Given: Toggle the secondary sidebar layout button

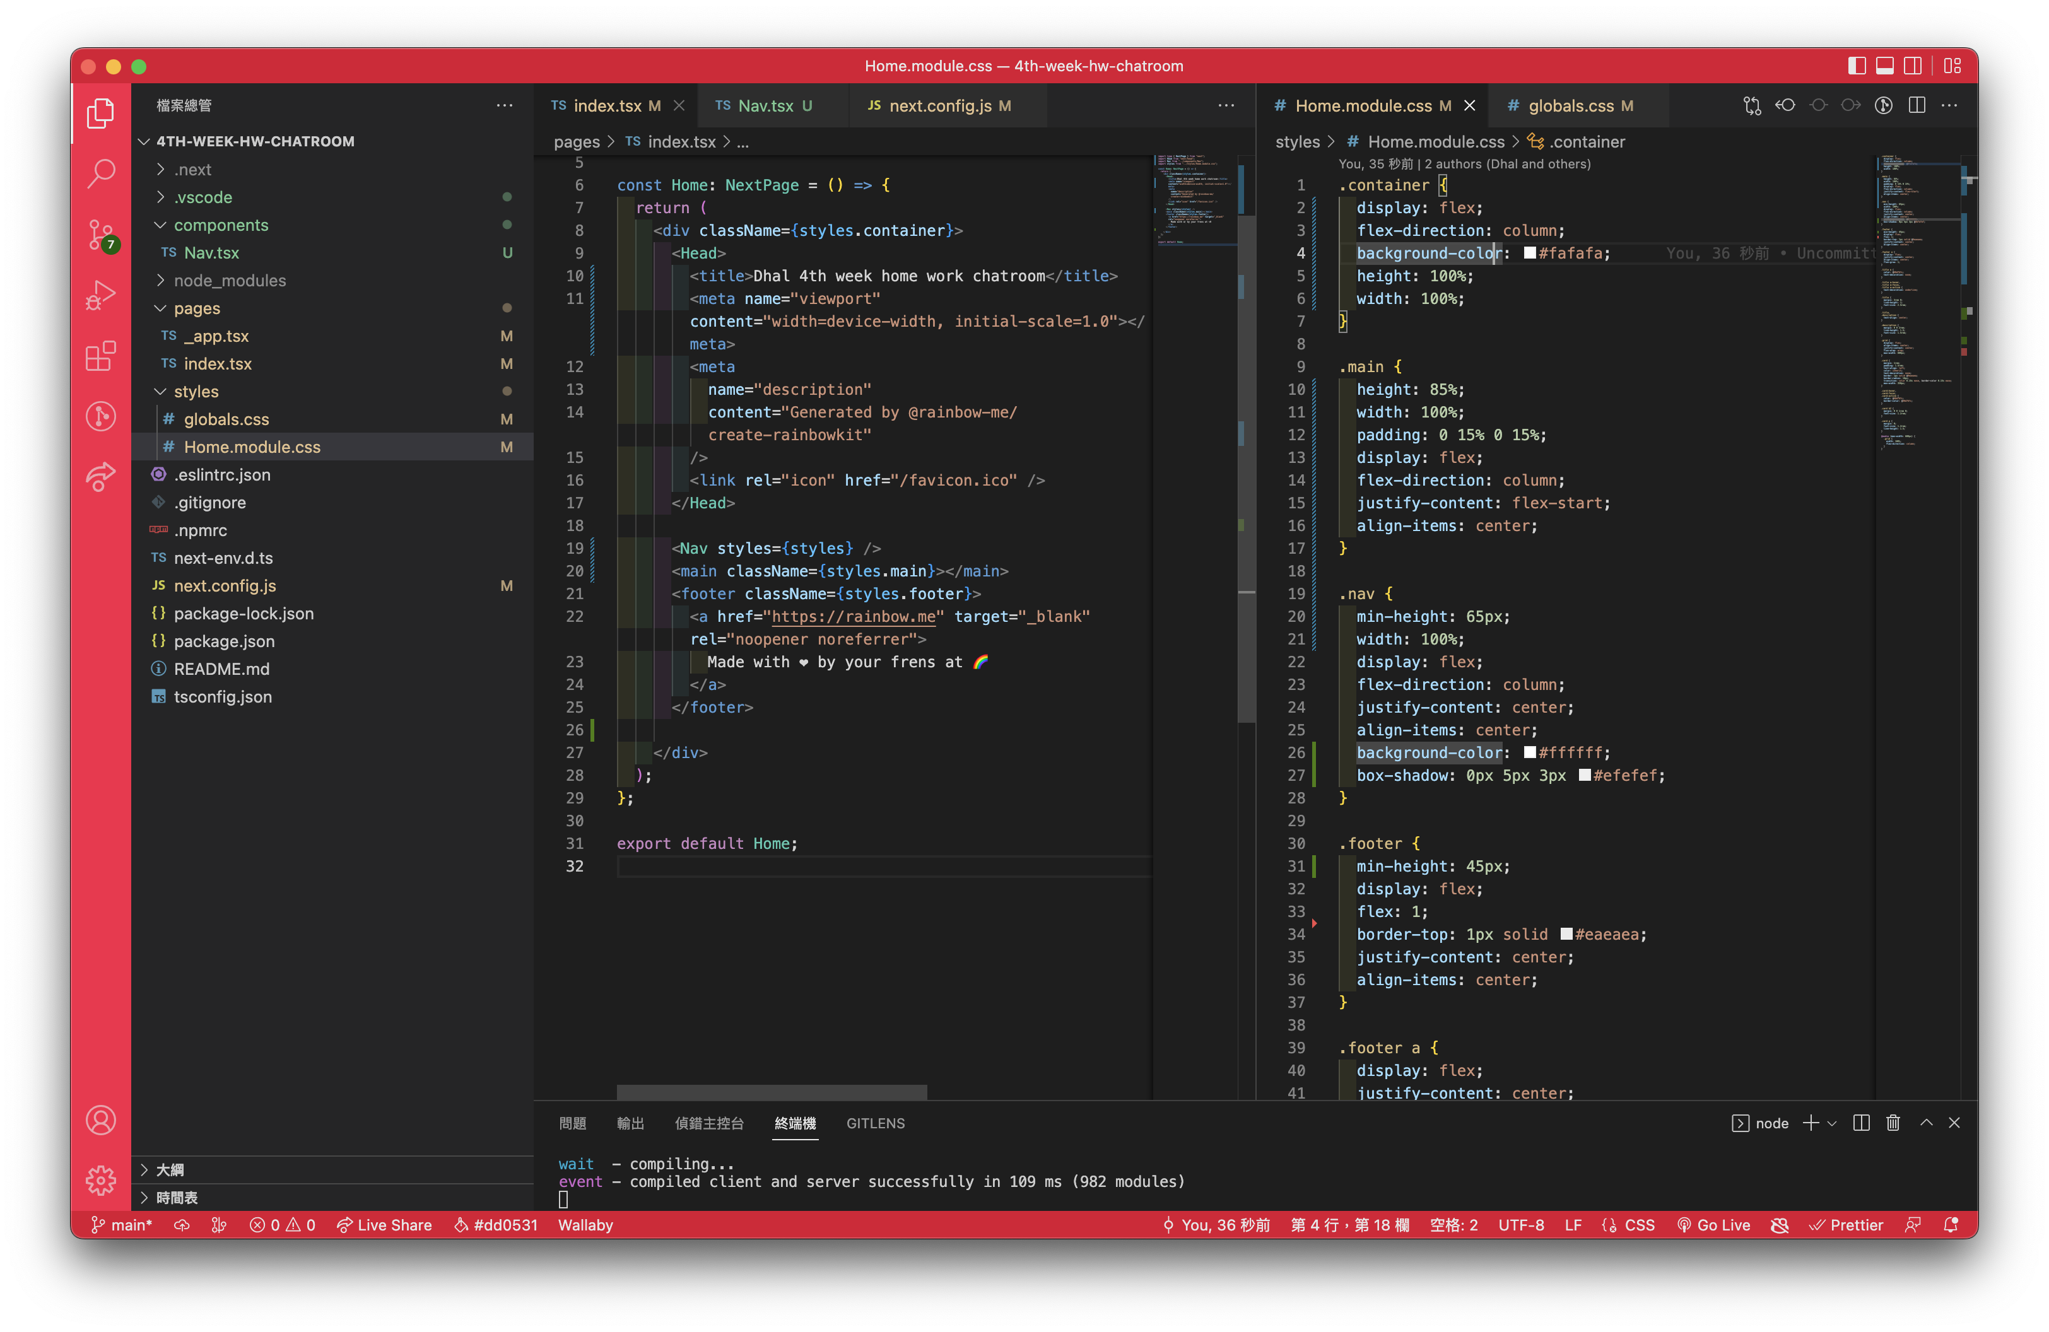Looking at the screenshot, I should (1912, 66).
